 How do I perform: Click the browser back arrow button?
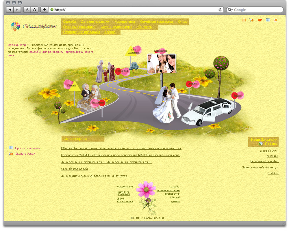(x=10, y=10)
